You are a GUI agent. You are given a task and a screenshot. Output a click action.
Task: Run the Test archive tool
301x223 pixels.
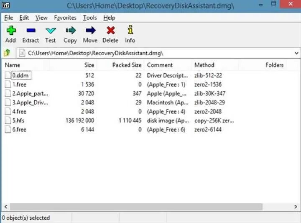51,31
